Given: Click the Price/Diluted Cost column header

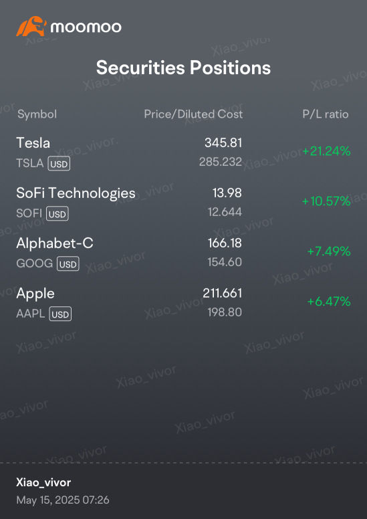Looking at the screenshot, I should click(x=193, y=114).
